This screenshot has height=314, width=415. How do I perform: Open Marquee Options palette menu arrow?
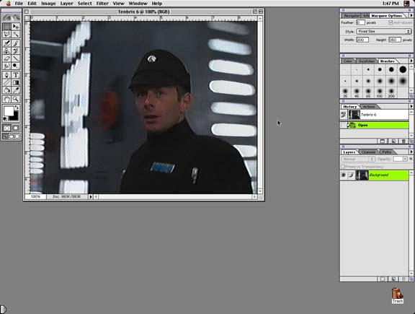(x=411, y=16)
